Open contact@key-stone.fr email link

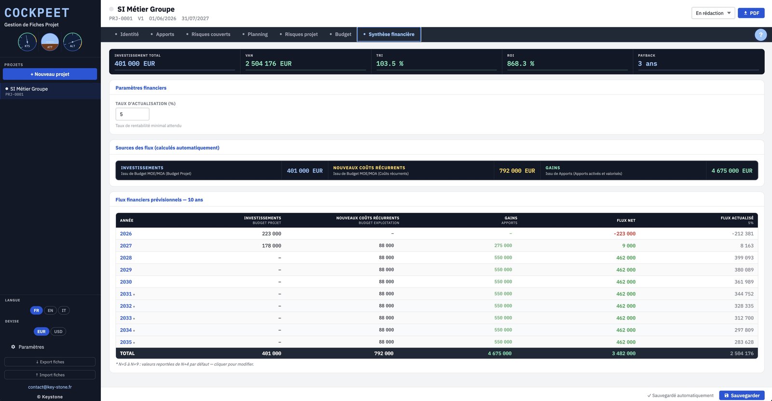click(50, 387)
